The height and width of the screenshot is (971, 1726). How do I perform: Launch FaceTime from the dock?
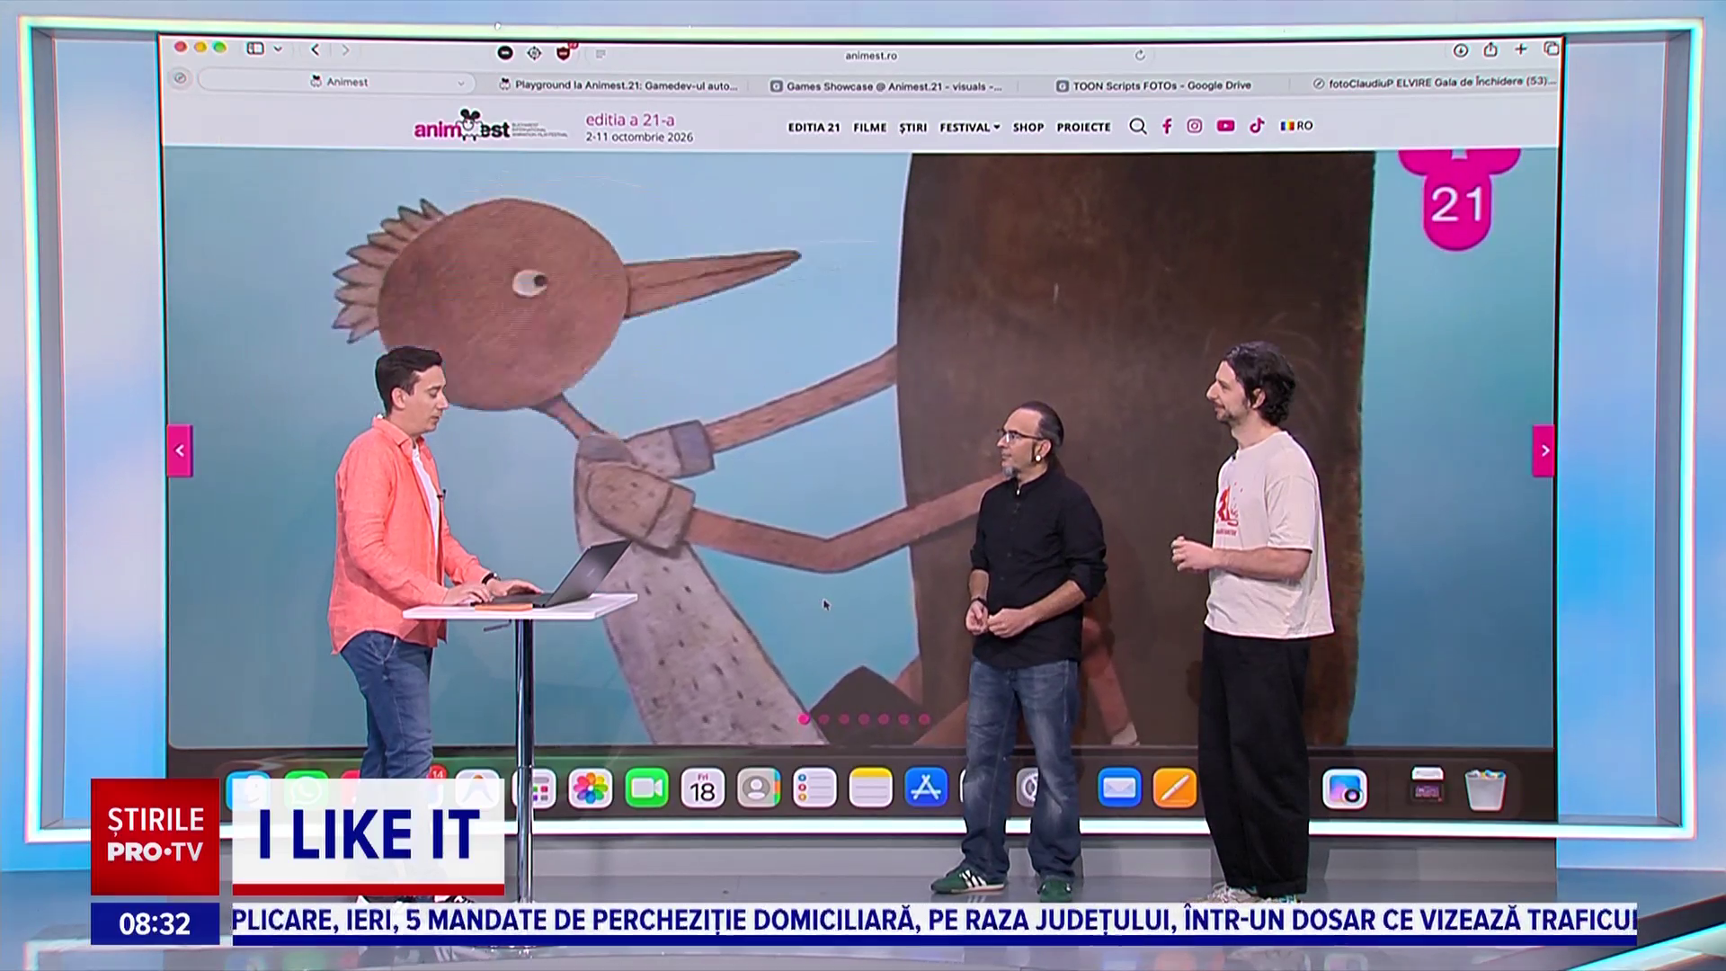[x=646, y=788]
